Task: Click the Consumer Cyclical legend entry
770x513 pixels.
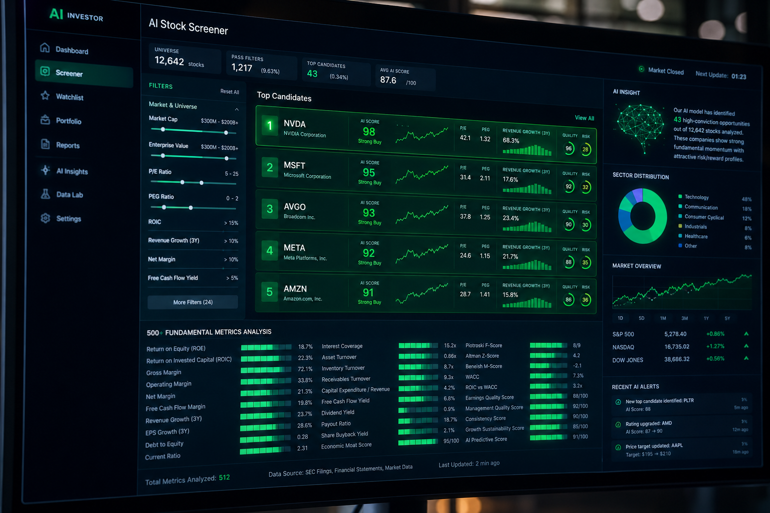Action: coord(715,217)
